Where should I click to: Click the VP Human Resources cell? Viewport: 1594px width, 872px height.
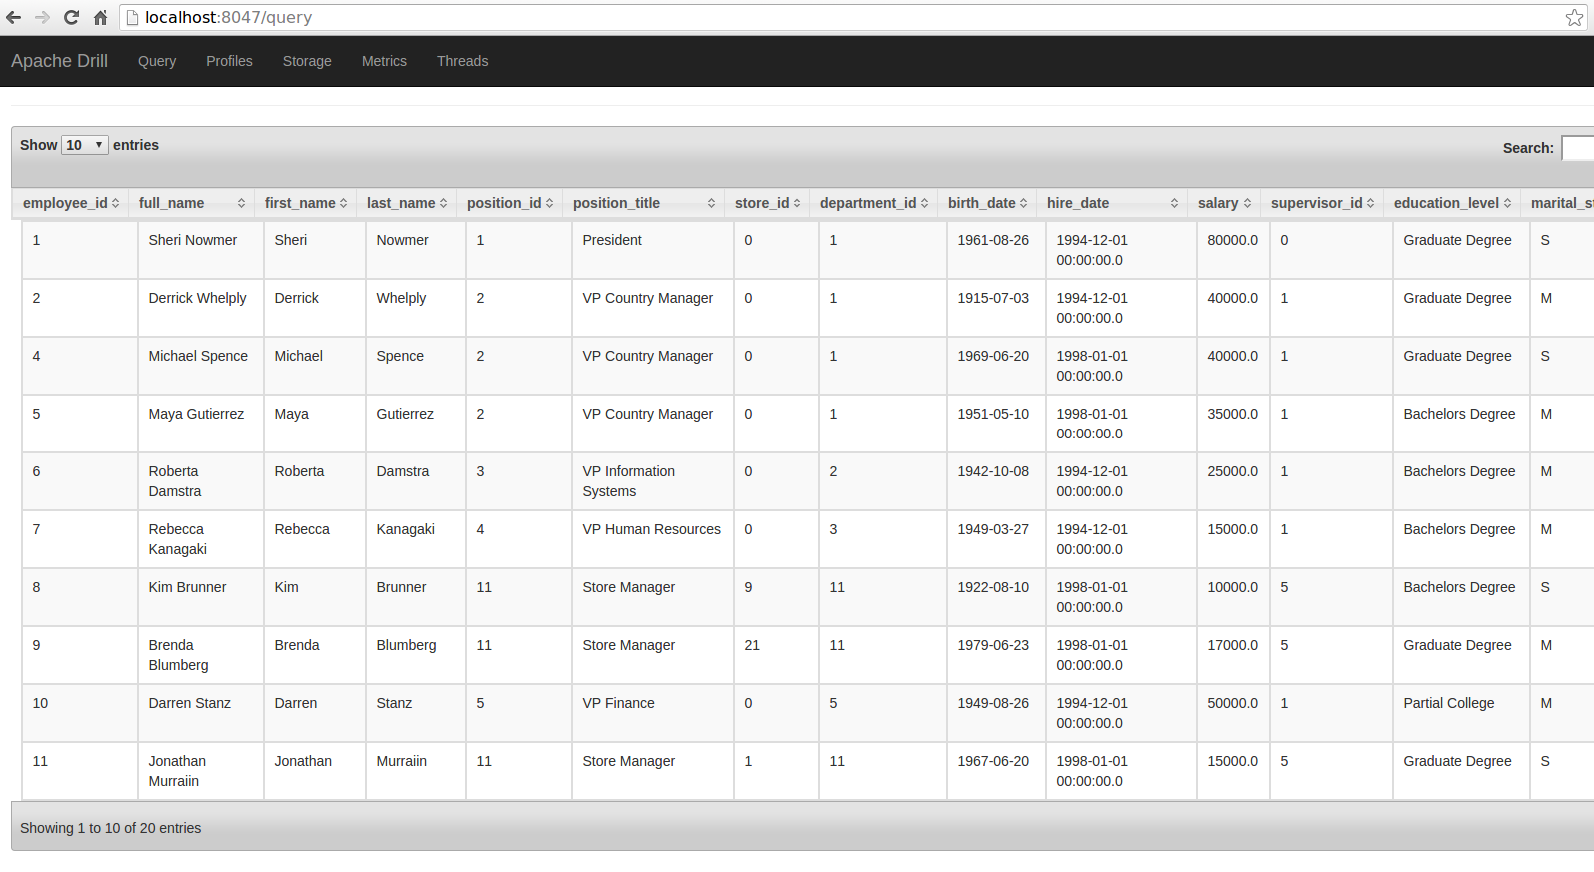653,539
